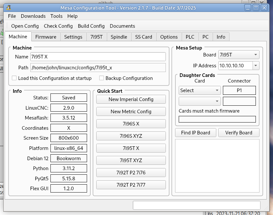This screenshot has width=273, height=215.
Task: Switch to the Machine tab
Action: coord(18,36)
